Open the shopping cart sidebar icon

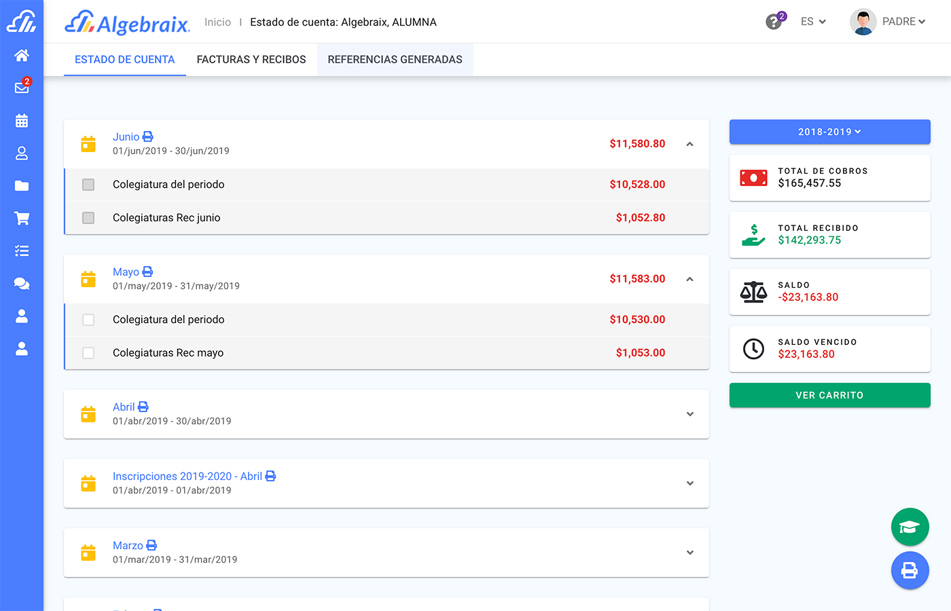[22, 218]
